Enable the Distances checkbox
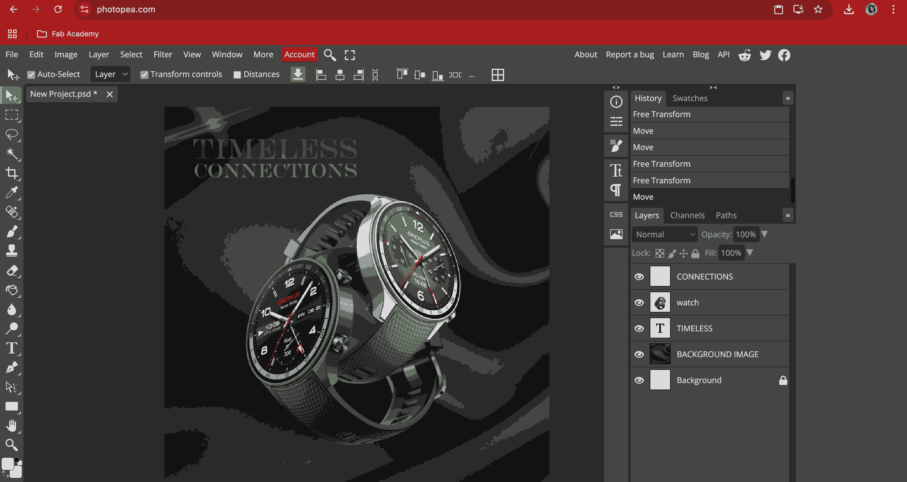Viewport: 907px width, 482px height. [x=237, y=75]
